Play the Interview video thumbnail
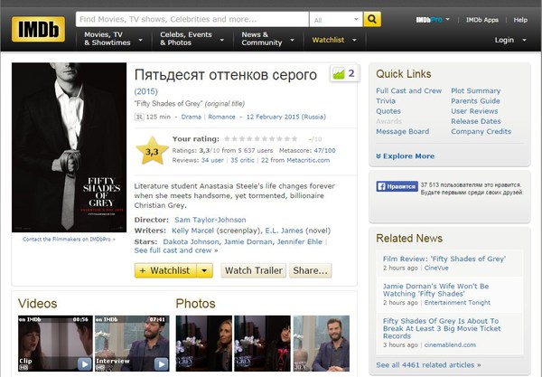Viewport: 542px width, 377px height. tap(130, 344)
